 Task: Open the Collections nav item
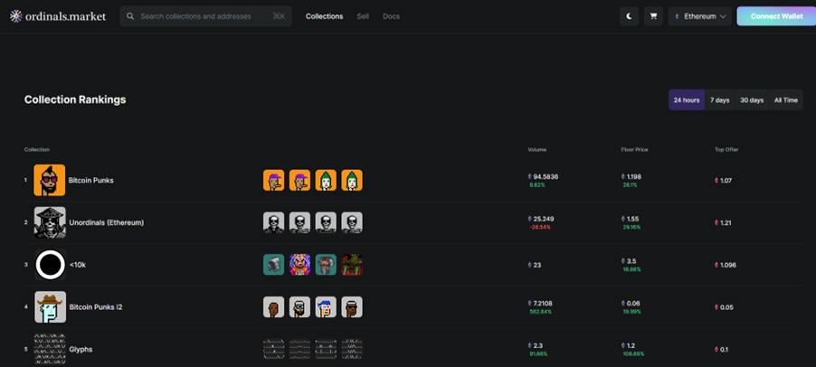pos(324,16)
